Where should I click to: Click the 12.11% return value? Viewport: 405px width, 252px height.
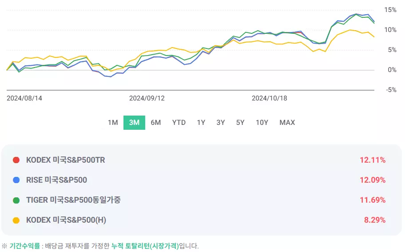click(x=373, y=160)
